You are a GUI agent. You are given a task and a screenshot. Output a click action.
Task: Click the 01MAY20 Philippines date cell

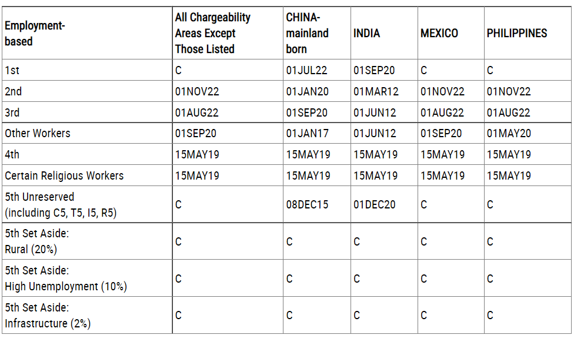pyautogui.click(x=509, y=134)
